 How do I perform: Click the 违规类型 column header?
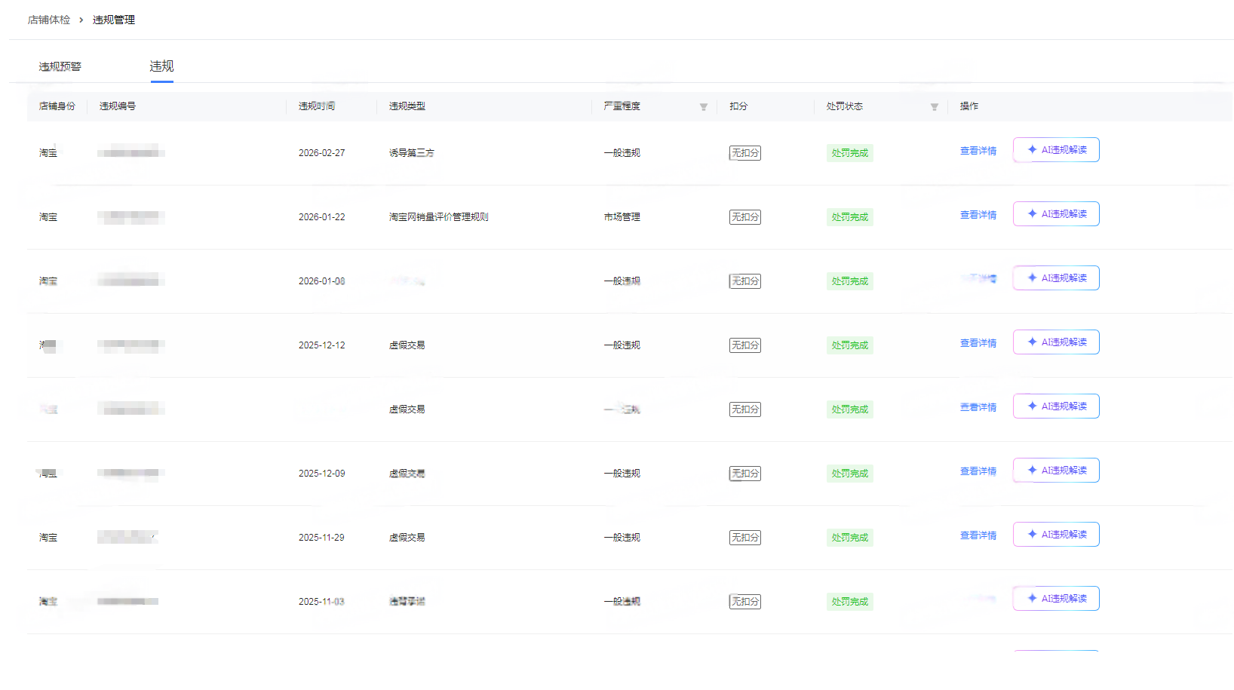pyautogui.click(x=407, y=106)
